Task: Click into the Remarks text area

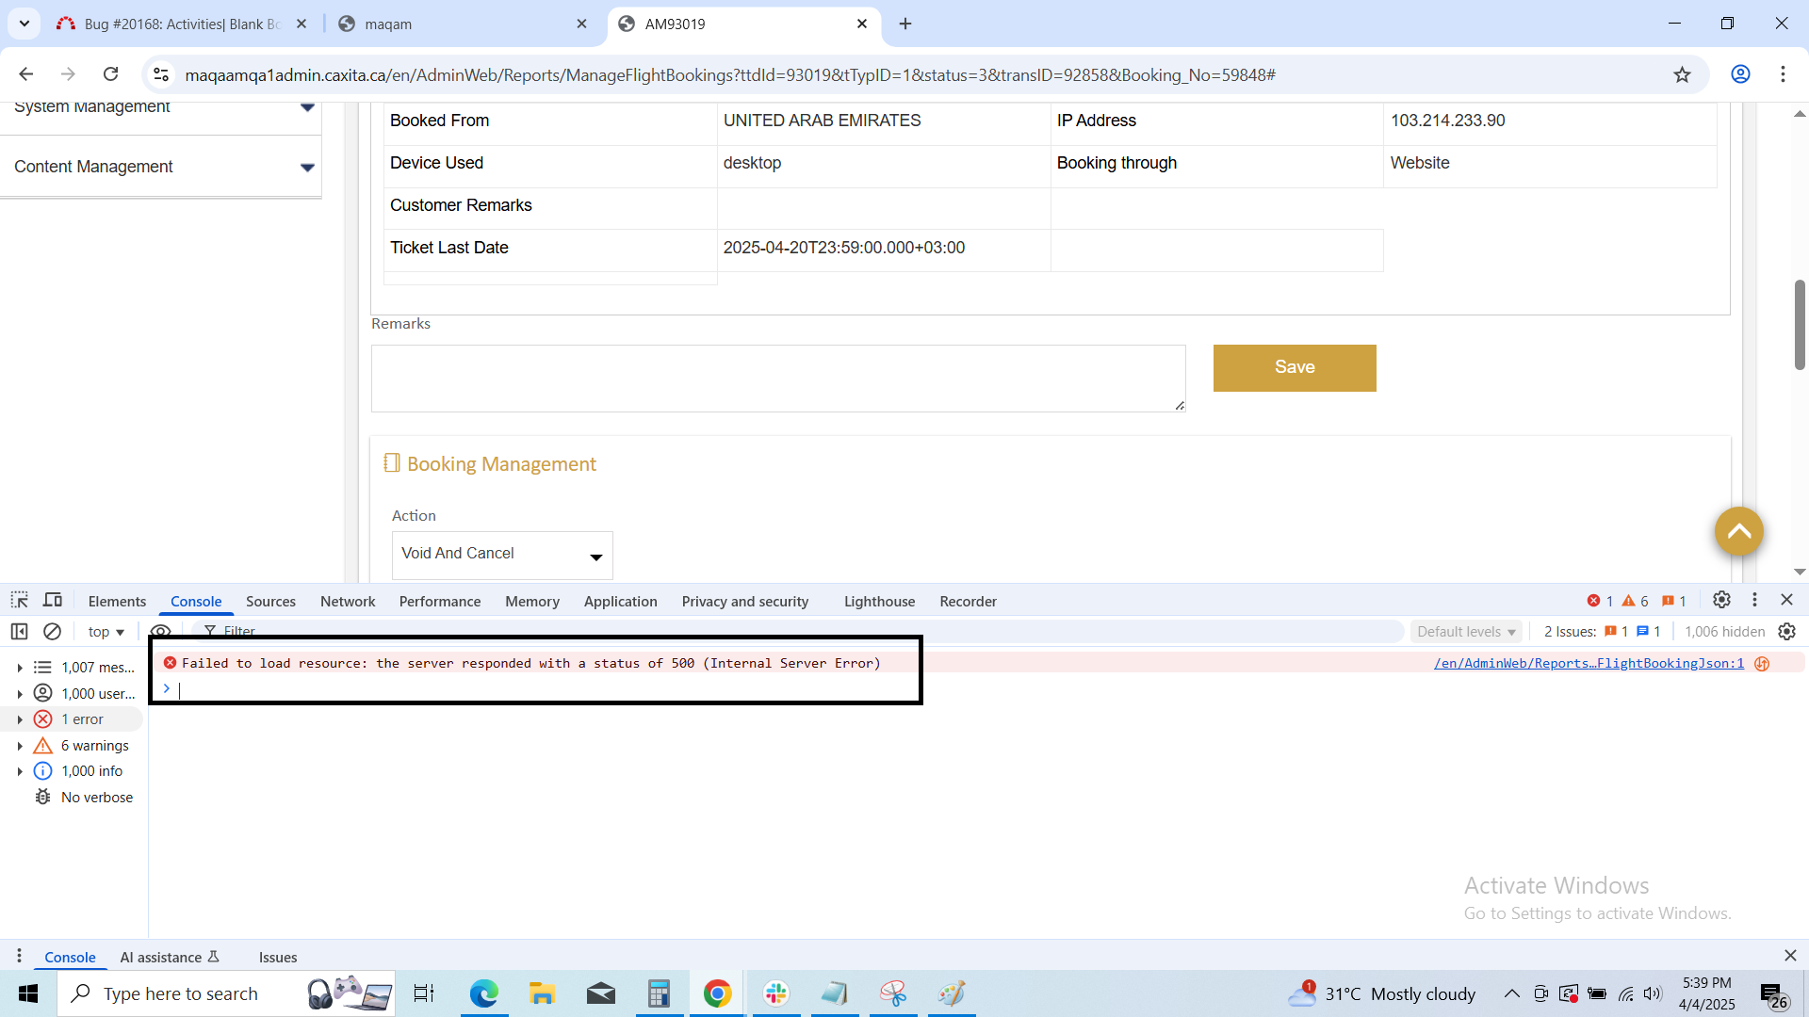Action: click(777, 378)
